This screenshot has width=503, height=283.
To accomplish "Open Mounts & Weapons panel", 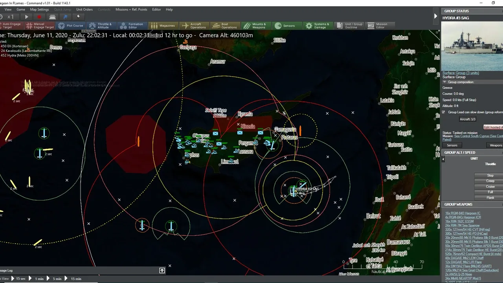I will tap(255, 26).
